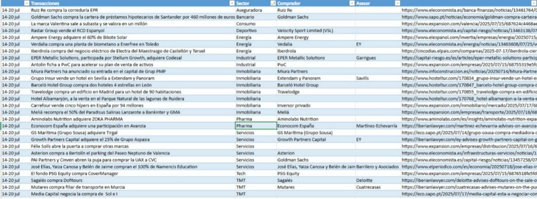
Task: Select 'La marca Valentina sale a subasta' cell
Action: (133, 24)
